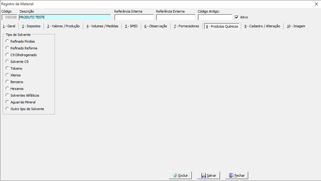Select the Benzeno solvent option
This screenshot has height=181, width=321.
7,82
